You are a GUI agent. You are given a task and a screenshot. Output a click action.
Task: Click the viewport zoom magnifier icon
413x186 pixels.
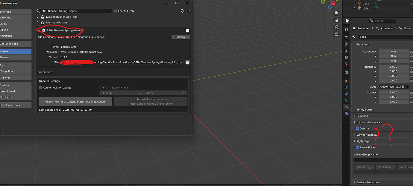point(336,13)
